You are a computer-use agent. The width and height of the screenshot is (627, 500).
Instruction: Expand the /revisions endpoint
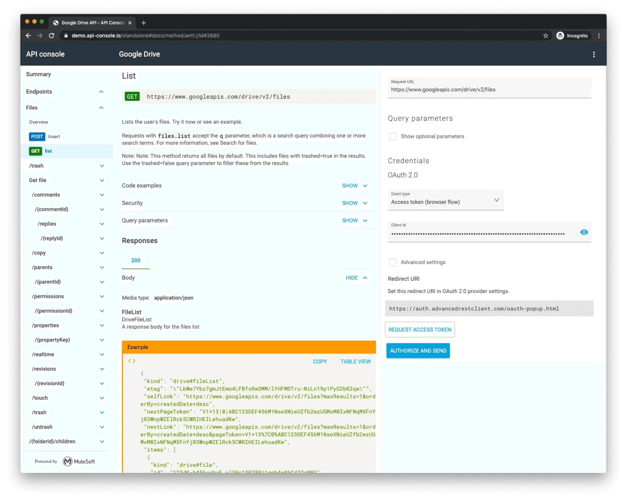(102, 369)
